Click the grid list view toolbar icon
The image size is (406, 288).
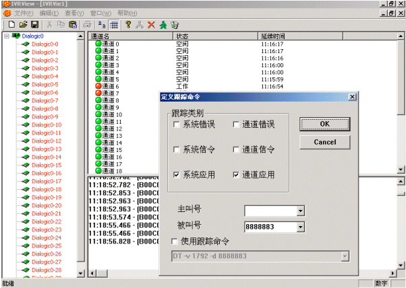114,24
